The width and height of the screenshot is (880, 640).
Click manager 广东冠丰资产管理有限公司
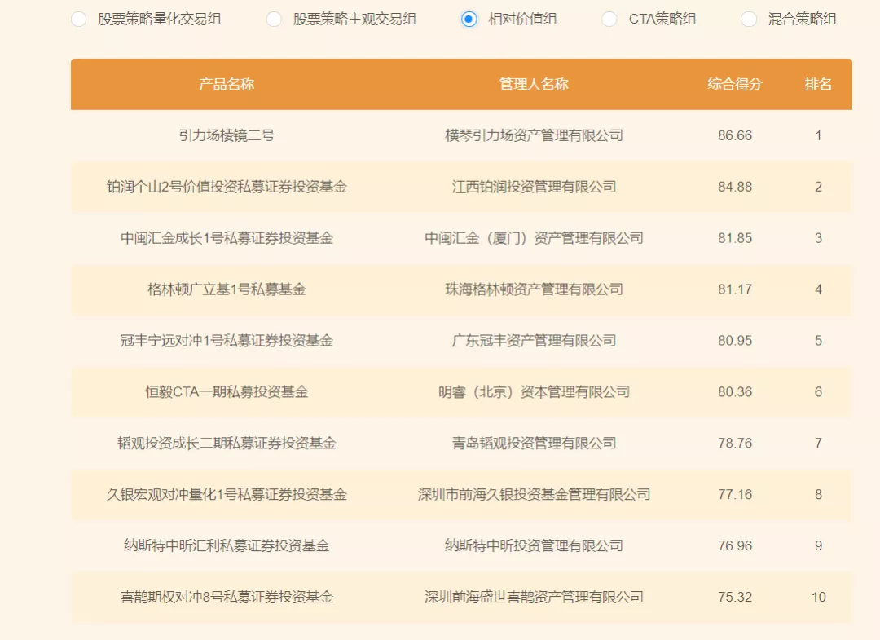coord(534,341)
